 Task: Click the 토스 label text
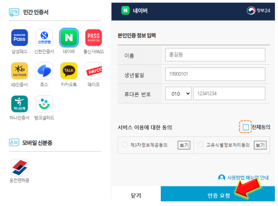44,85
